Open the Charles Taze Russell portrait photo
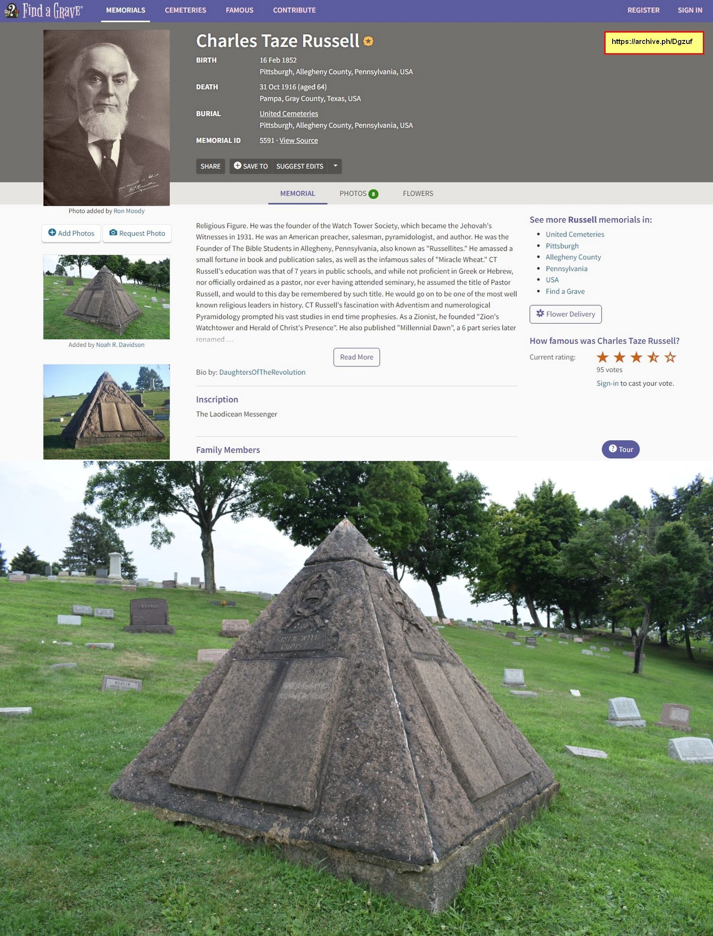713x936 pixels. (x=107, y=117)
